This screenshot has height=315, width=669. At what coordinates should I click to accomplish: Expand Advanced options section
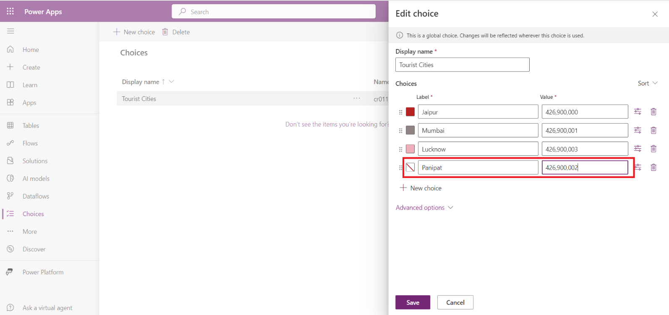(x=424, y=208)
